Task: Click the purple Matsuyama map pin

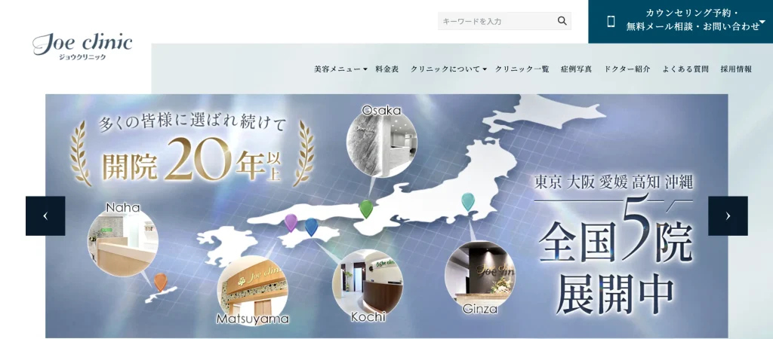Action: [291, 222]
